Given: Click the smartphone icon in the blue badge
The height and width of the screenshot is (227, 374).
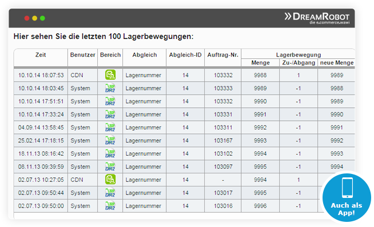Looking at the screenshot, I should pyautogui.click(x=347, y=188).
